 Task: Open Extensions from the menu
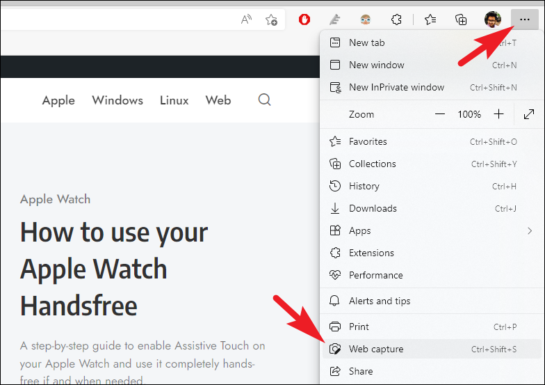point(432,253)
